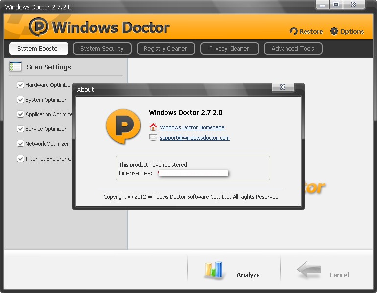
Task: Click 'This product have registered.' text
Action: (x=154, y=165)
